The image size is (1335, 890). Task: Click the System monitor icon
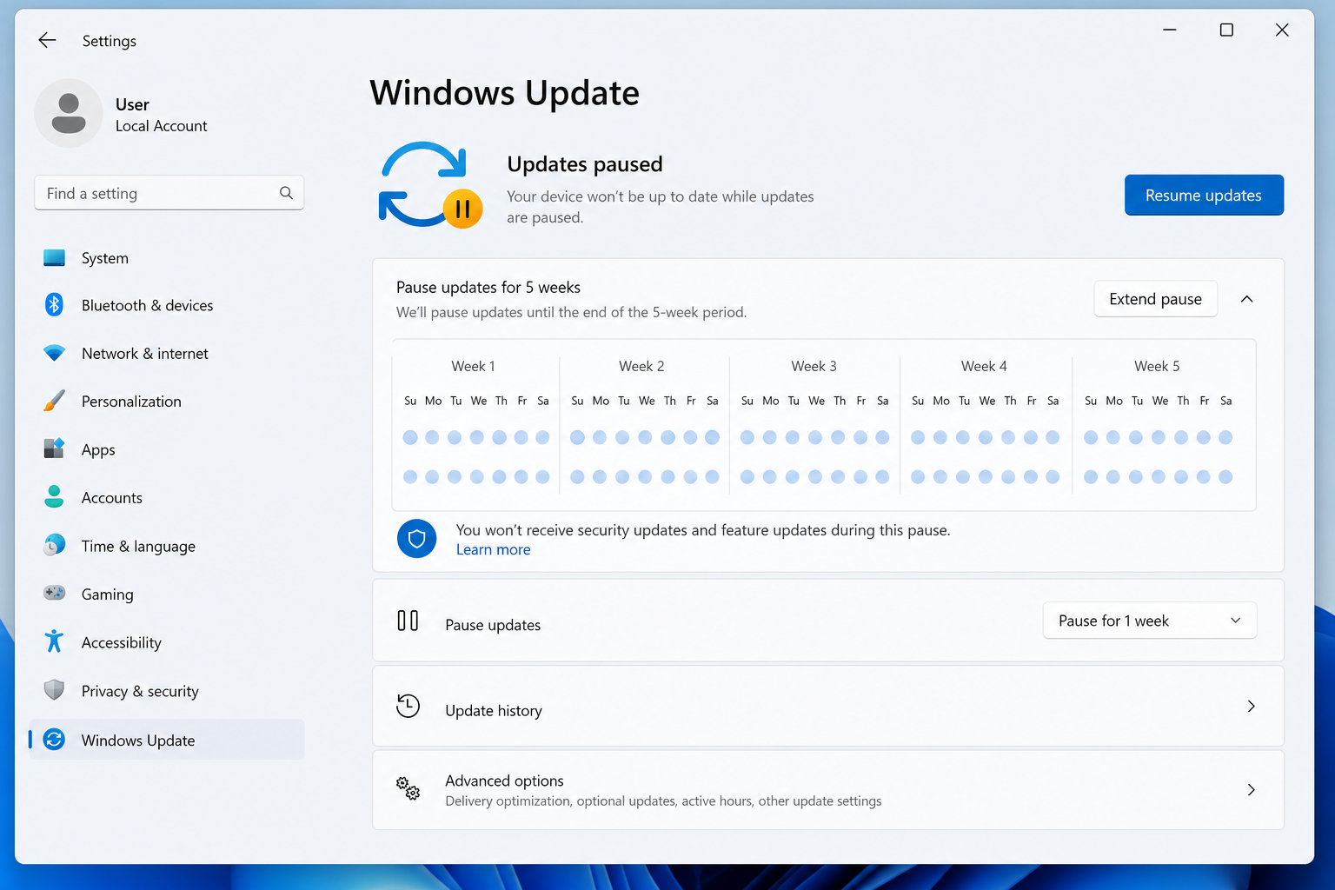(54, 258)
